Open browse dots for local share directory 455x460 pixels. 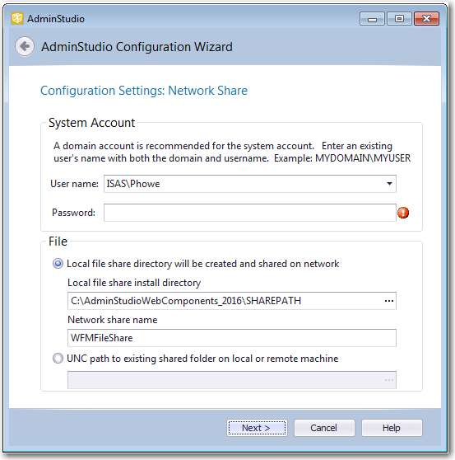389,301
